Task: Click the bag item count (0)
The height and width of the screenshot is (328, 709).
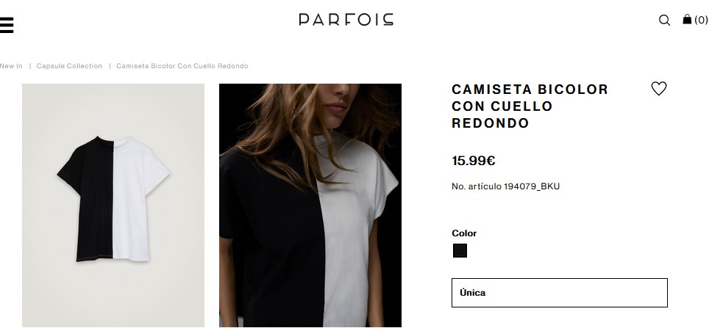Action: click(702, 20)
